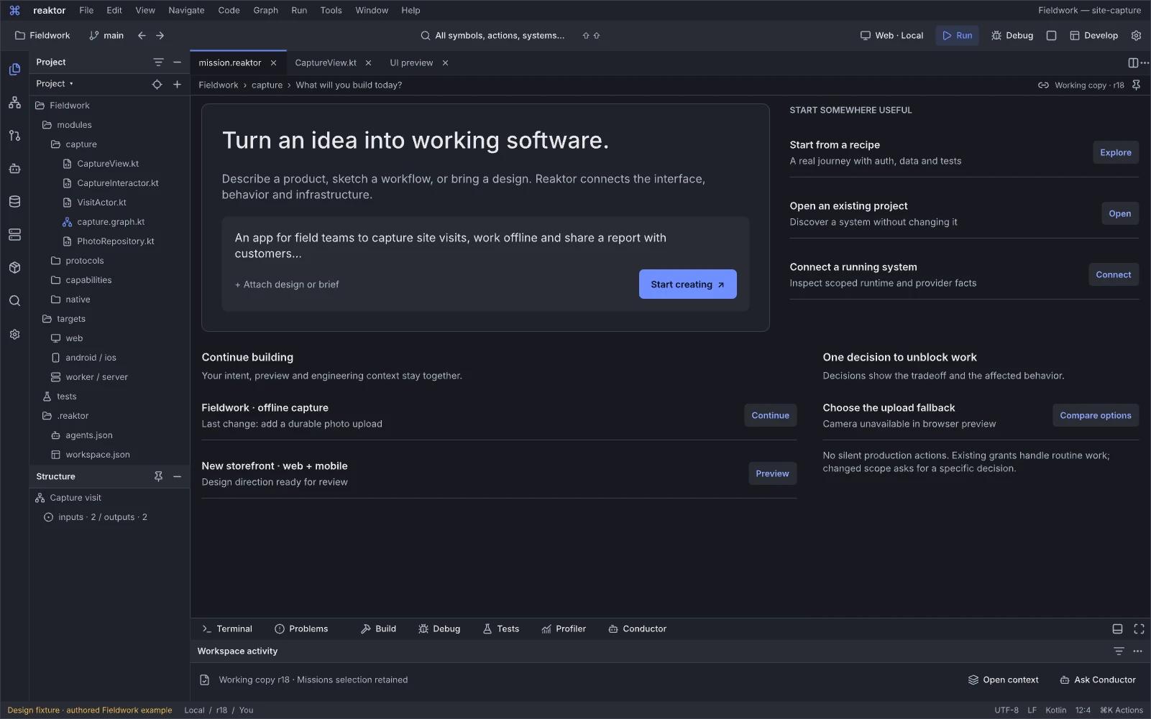Maximize the bottom panel fullscreen icon
This screenshot has width=1151, height=719.
1139,628
